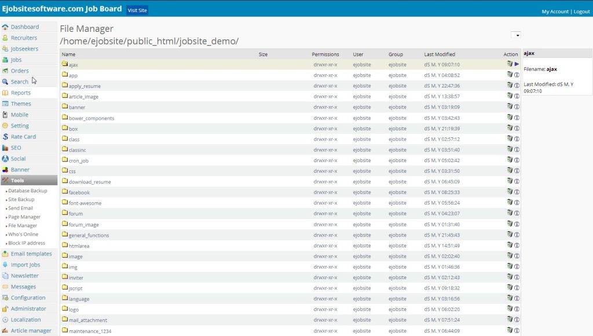Open the app folder

coord(73,75)
